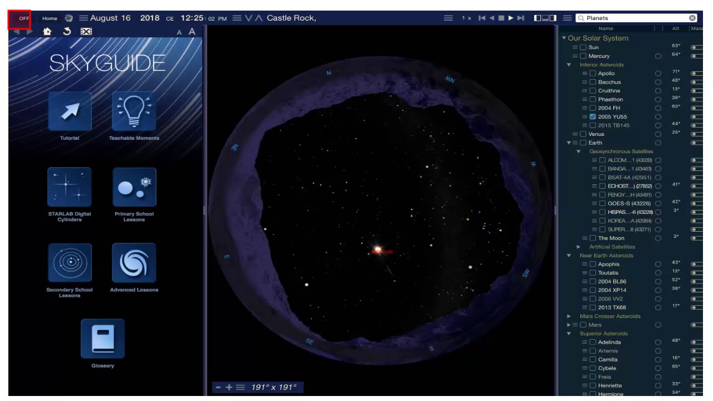Viewport: 713px width, 401px height.
Task: Open the time flow menu beside 1 x
Action: (448, 18)
